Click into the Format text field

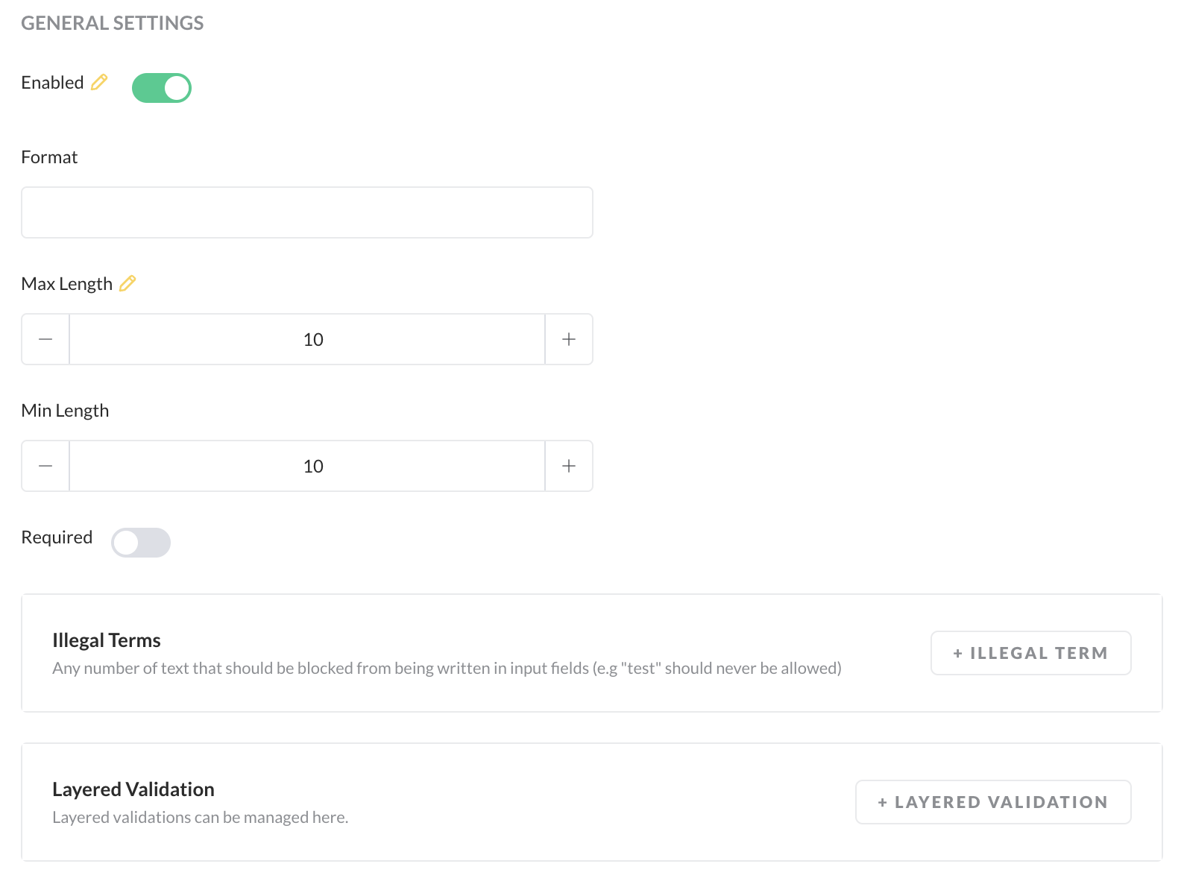click(307, 212)
